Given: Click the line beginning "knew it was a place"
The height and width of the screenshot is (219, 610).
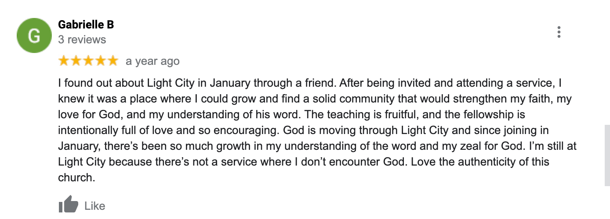Looking at the screenshot, I should 315,99.
